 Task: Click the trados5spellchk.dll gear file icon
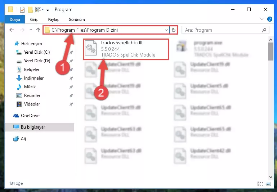pyautogui.click(x=91, y=48)
